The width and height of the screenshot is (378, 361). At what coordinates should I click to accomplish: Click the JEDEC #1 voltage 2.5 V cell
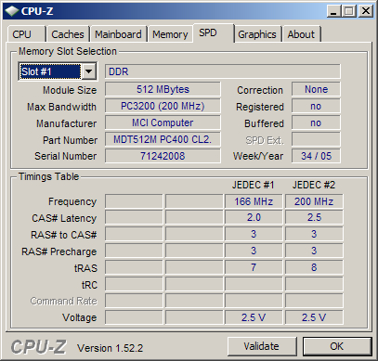click(254, 317)
